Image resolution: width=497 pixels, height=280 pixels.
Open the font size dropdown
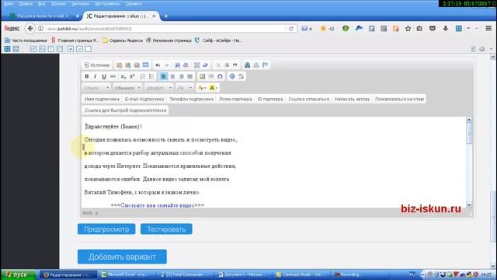[x=185, y=88]
